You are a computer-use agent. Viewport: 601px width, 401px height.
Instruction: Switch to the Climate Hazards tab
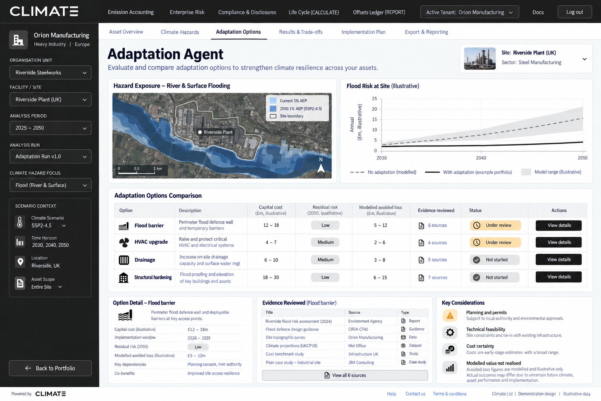tap(180, 32)
